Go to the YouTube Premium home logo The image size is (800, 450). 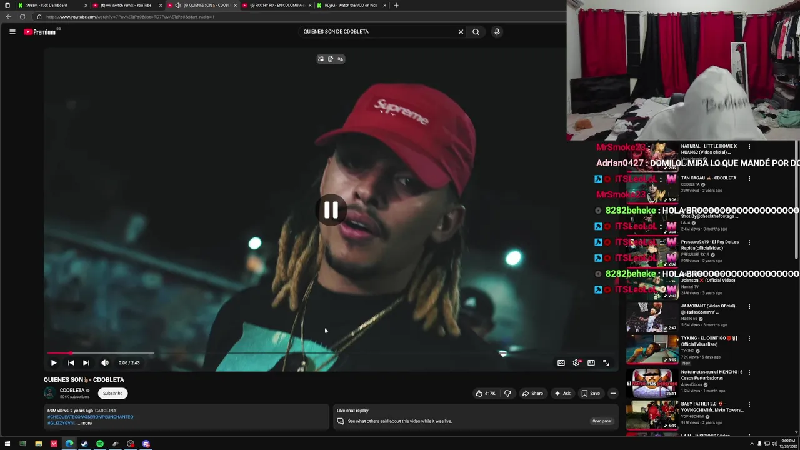pyautogui.click(x=40, y=32)
